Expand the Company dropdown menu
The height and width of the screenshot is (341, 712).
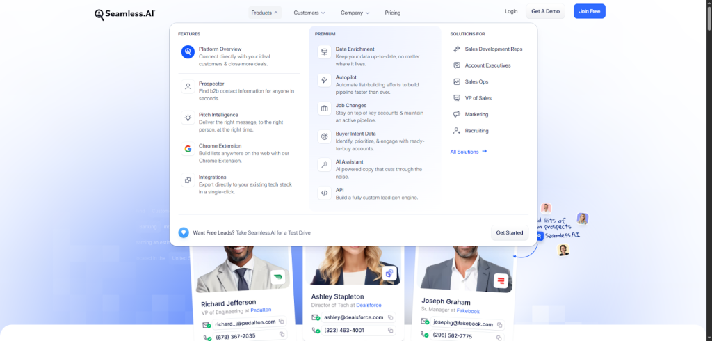(x=355, y=13)
